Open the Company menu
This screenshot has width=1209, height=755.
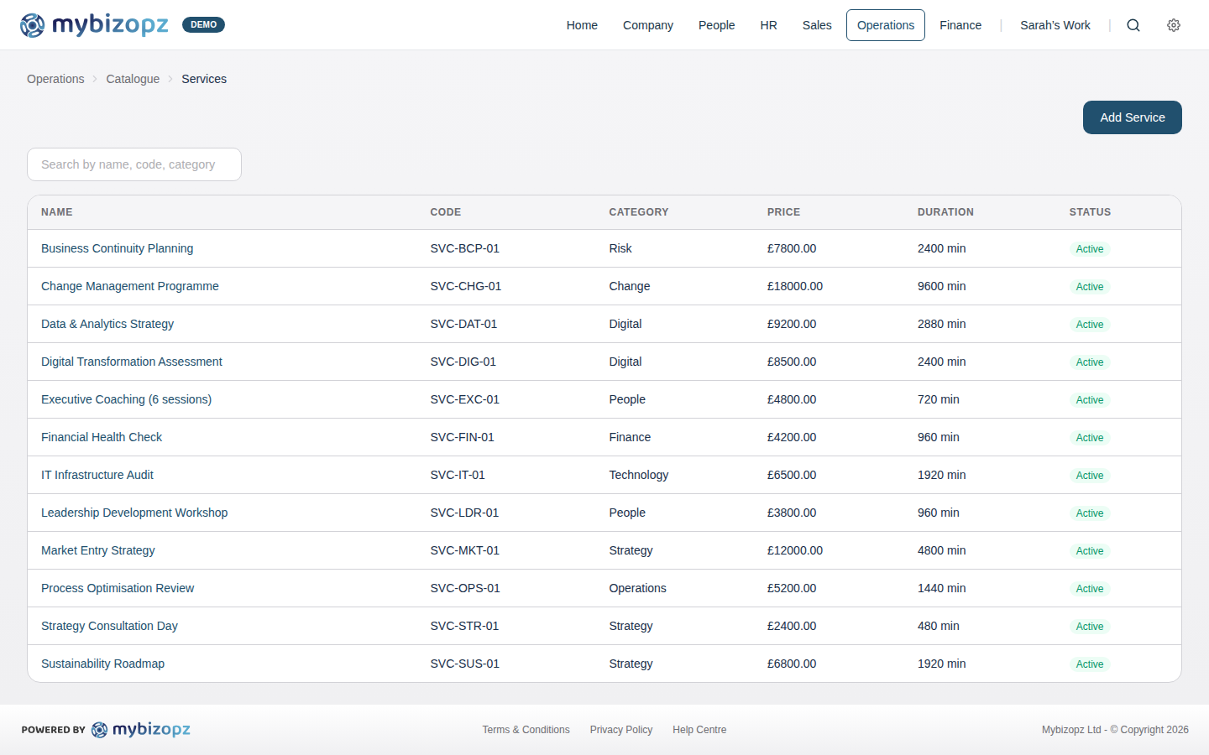(x=648, y=25)
